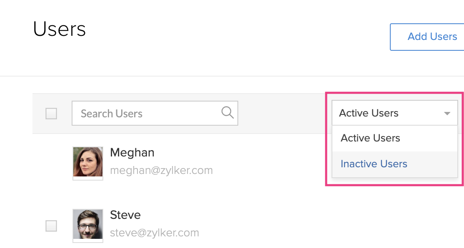Open Meghan's user name link
Viewport: 464px width, 248px height.
pyautogui.click(x=132, y=153)
